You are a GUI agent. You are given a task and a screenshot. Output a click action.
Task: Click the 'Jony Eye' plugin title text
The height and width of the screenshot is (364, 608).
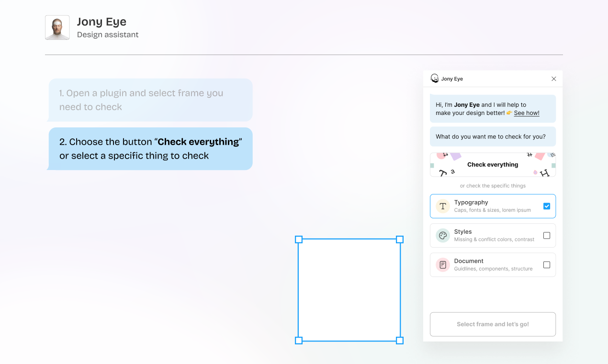(452, 79)
